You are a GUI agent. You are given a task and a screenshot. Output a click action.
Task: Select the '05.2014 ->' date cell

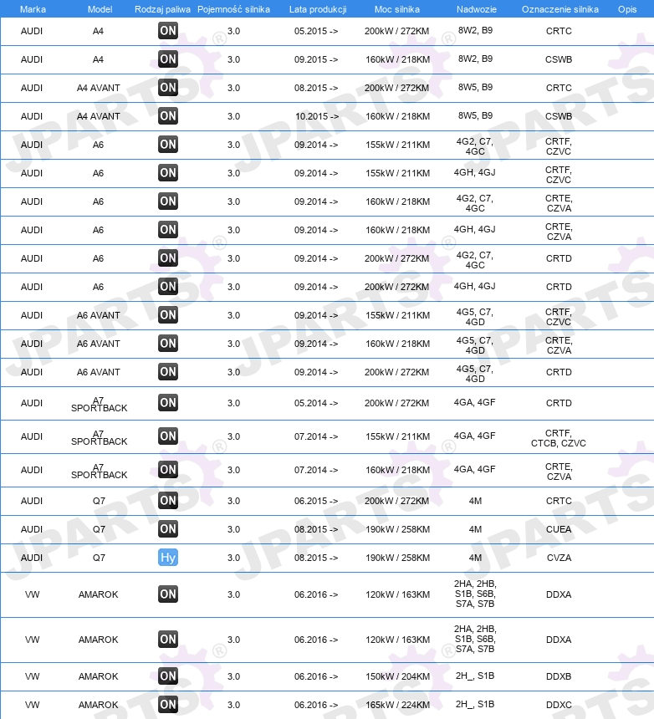(x=316, y=403)
